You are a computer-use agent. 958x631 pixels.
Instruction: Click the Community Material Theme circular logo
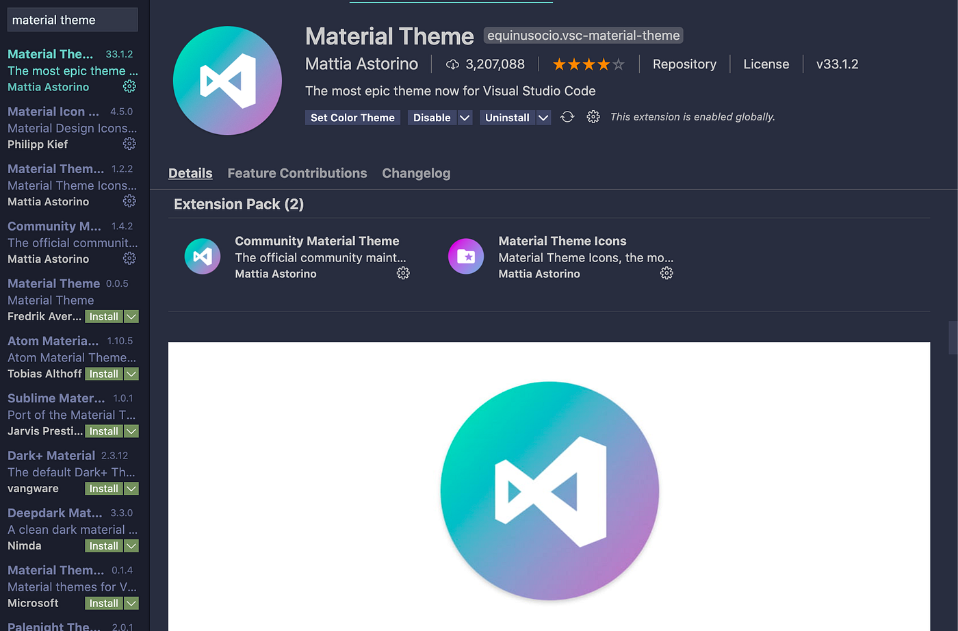point(203,256)
